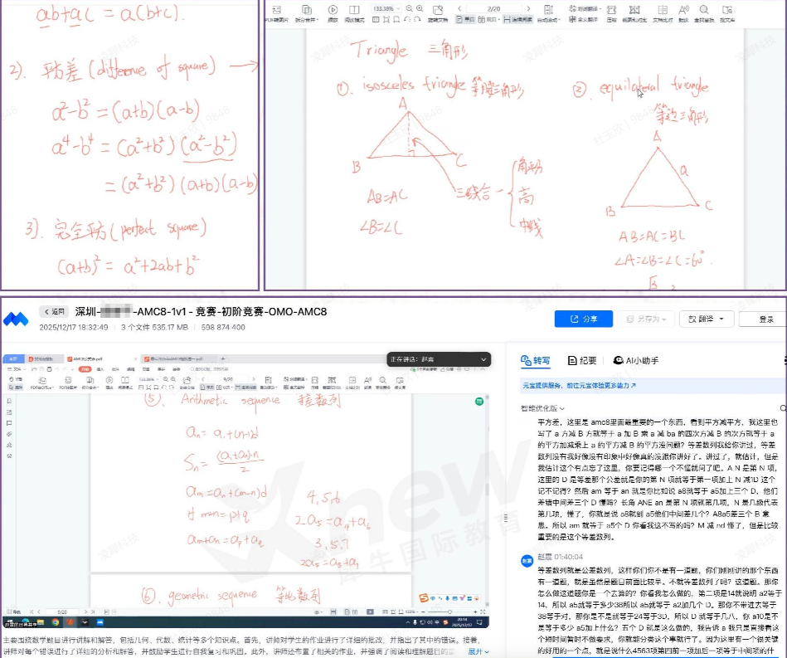Image resolution: width=787 pixels, height=658 pixels.
Task: Switch to the 转写 transcript tab
Action: (x=535, y=361)
